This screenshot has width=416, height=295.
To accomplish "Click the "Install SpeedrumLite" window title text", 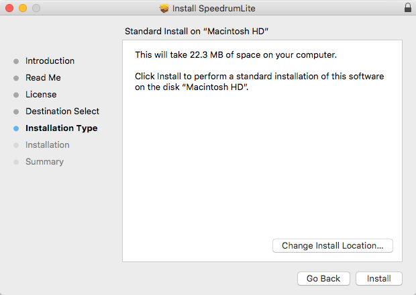I will (215, 9).
